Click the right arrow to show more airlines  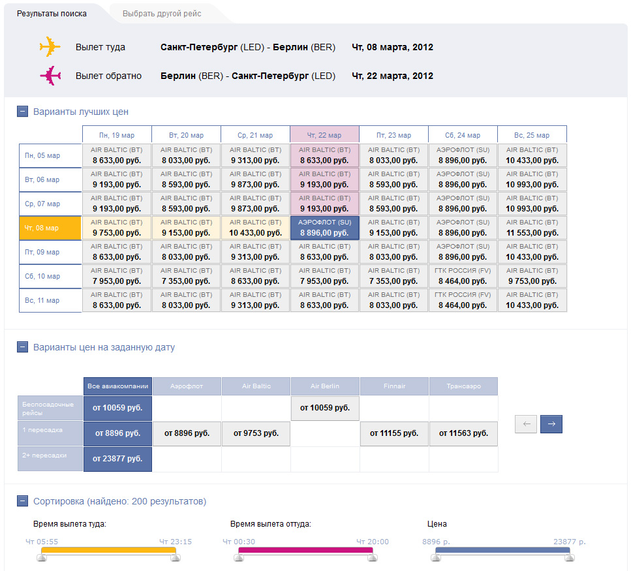point(551,424)
